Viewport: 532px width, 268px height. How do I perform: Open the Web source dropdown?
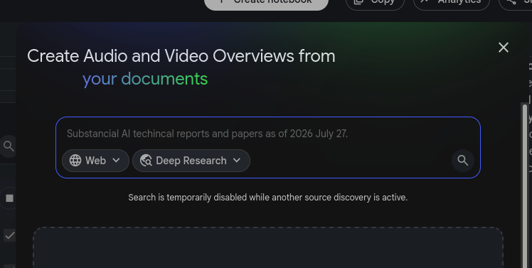[95, 161]
